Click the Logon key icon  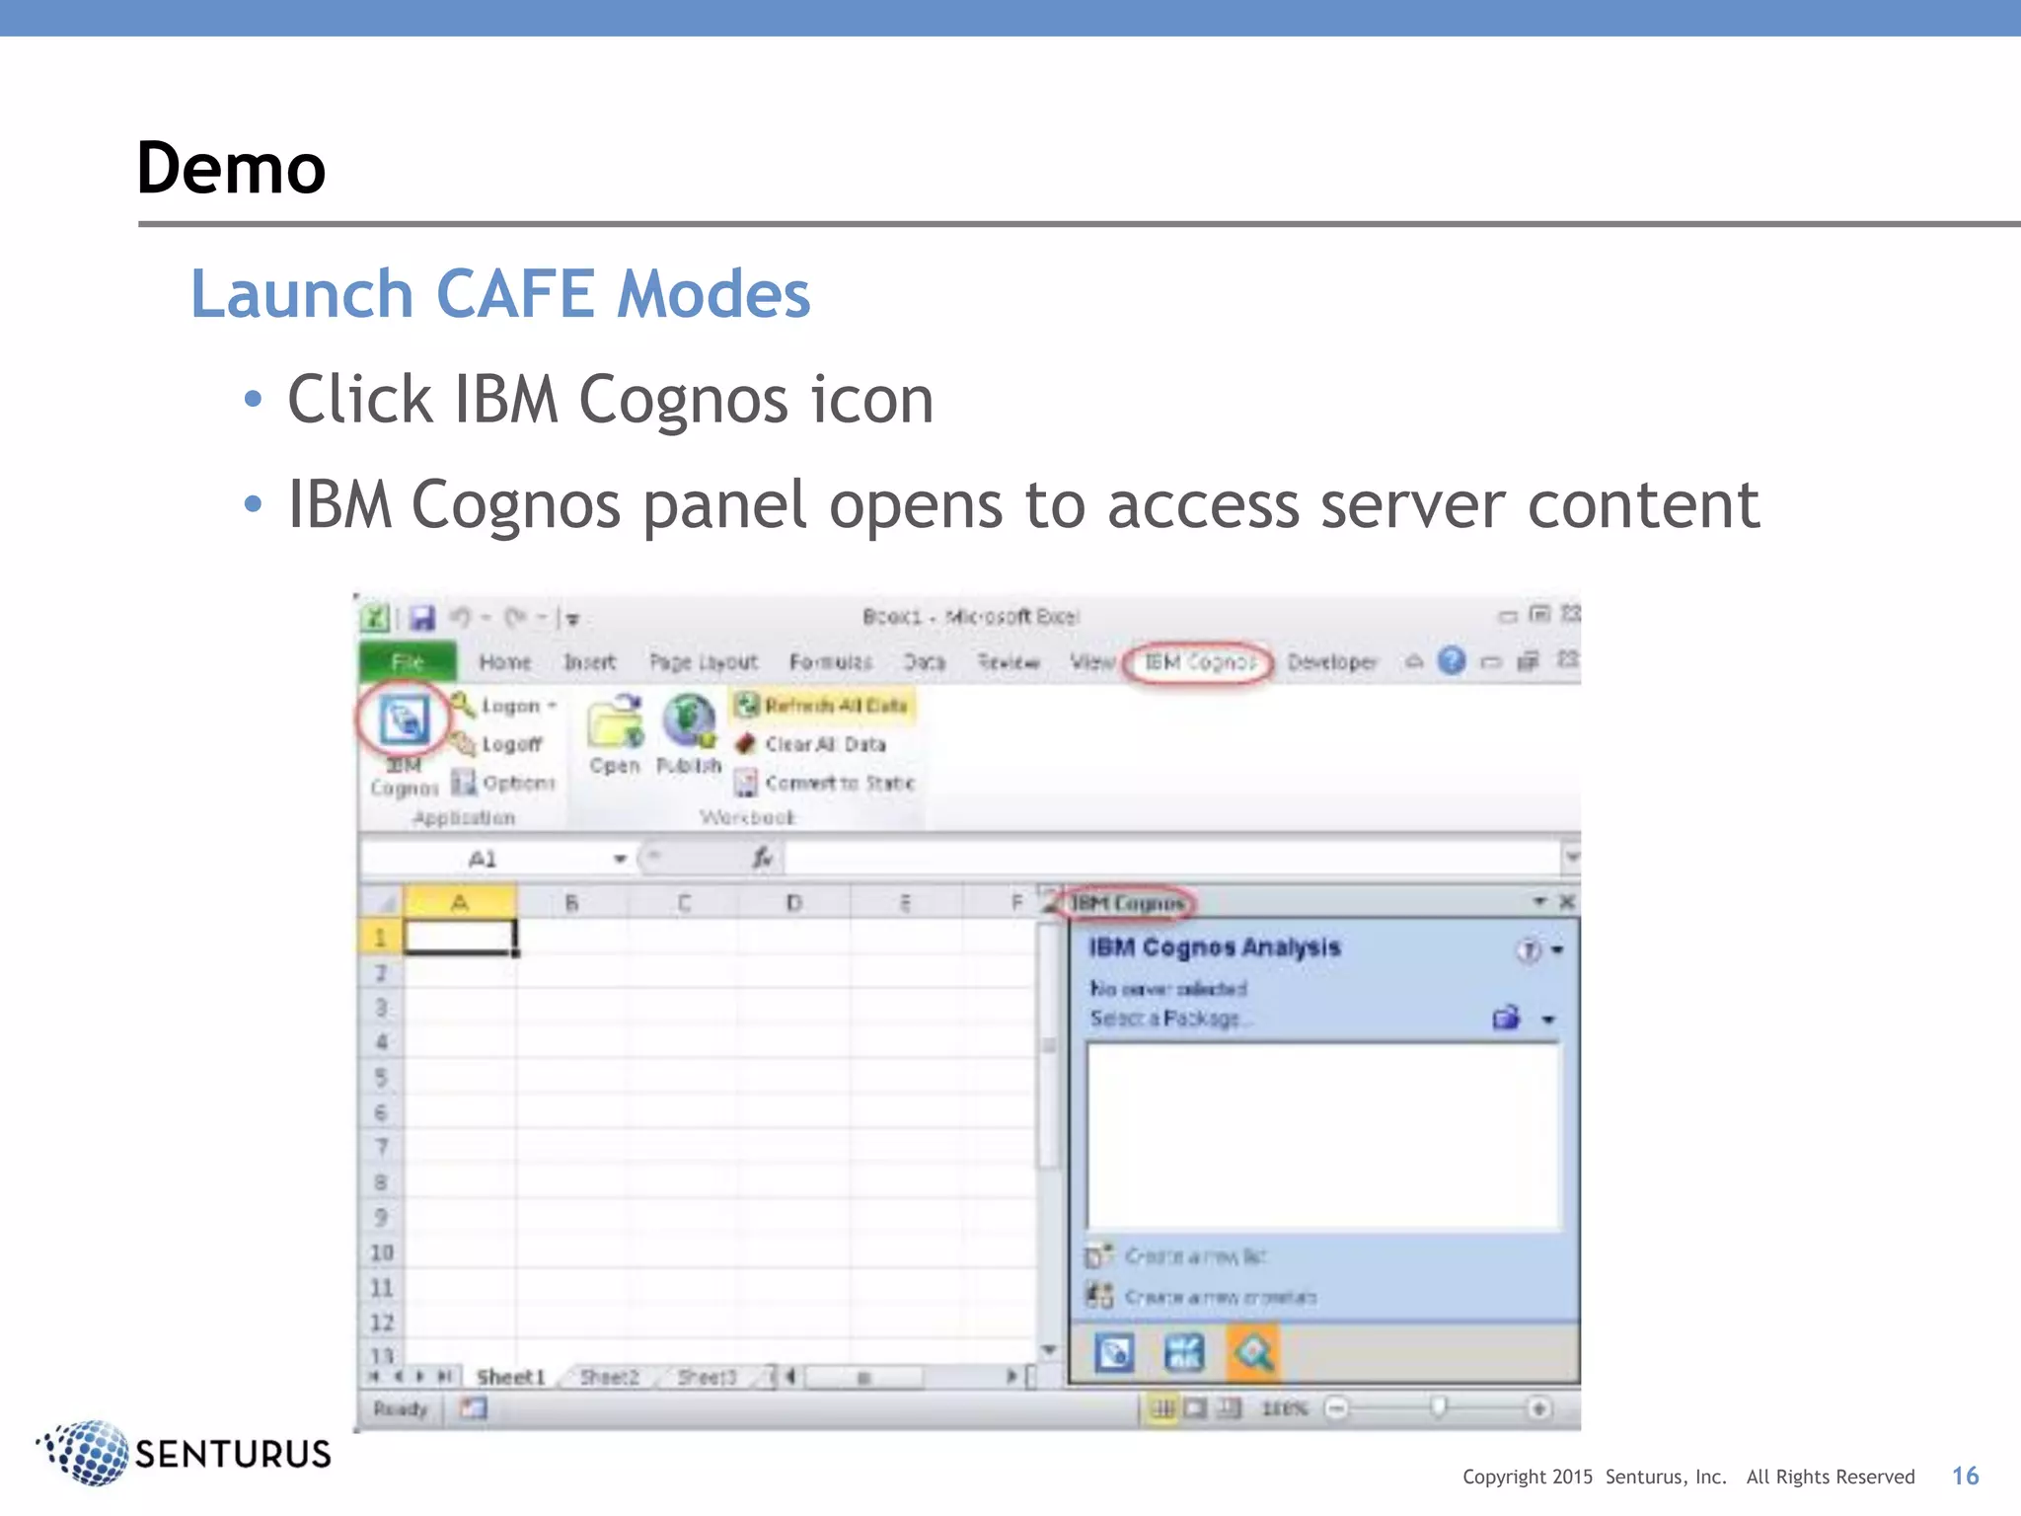tap(464, 705)
